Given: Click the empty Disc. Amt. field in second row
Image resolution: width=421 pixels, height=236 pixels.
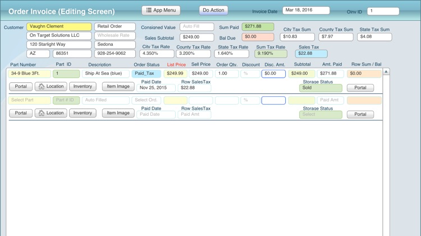Looking at the screenshot, I should tap(273, 100).
